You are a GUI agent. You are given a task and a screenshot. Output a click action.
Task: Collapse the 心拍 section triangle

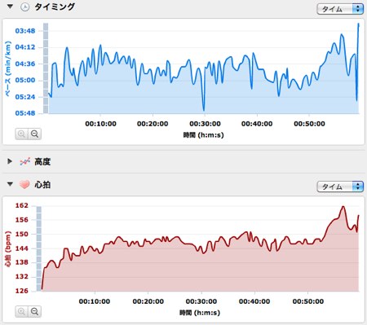(10, 184)
